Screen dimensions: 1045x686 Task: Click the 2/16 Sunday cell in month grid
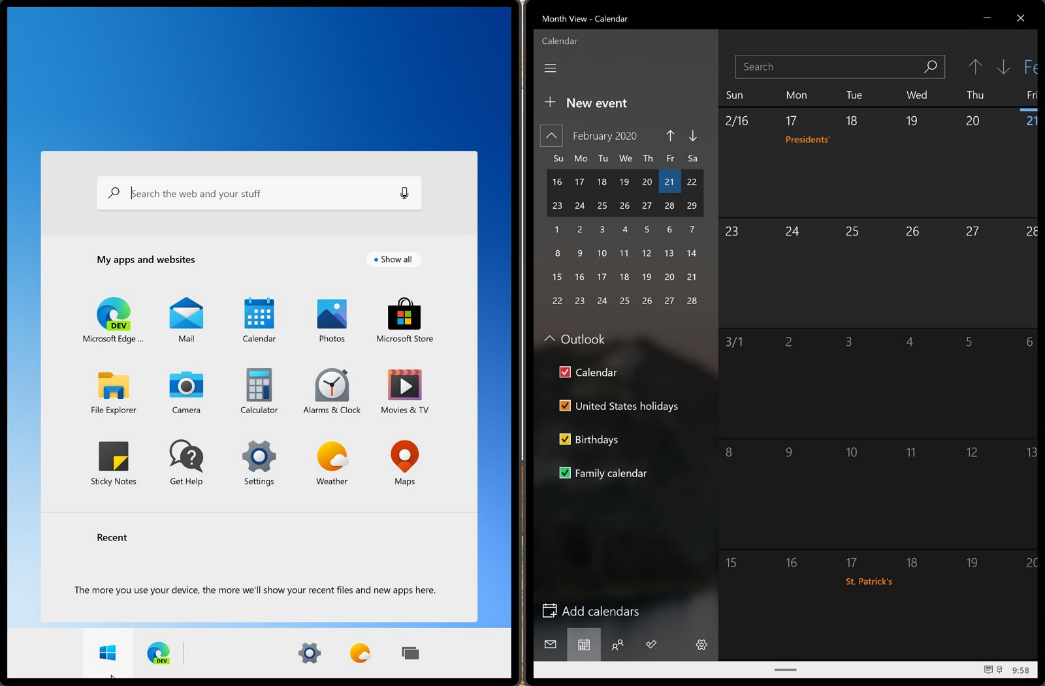click(748, 163)
